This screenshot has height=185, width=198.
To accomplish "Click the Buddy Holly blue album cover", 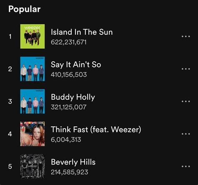I will pos(33,101).
